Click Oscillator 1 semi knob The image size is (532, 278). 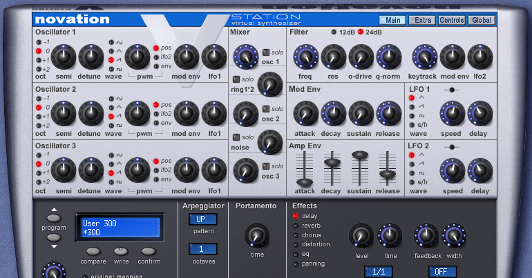click(64, 57)
